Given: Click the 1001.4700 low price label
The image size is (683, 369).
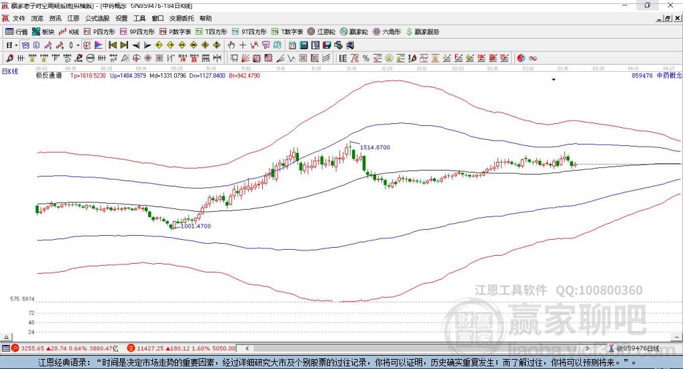Looking at the screenshot, I should [x=195, y=226].
